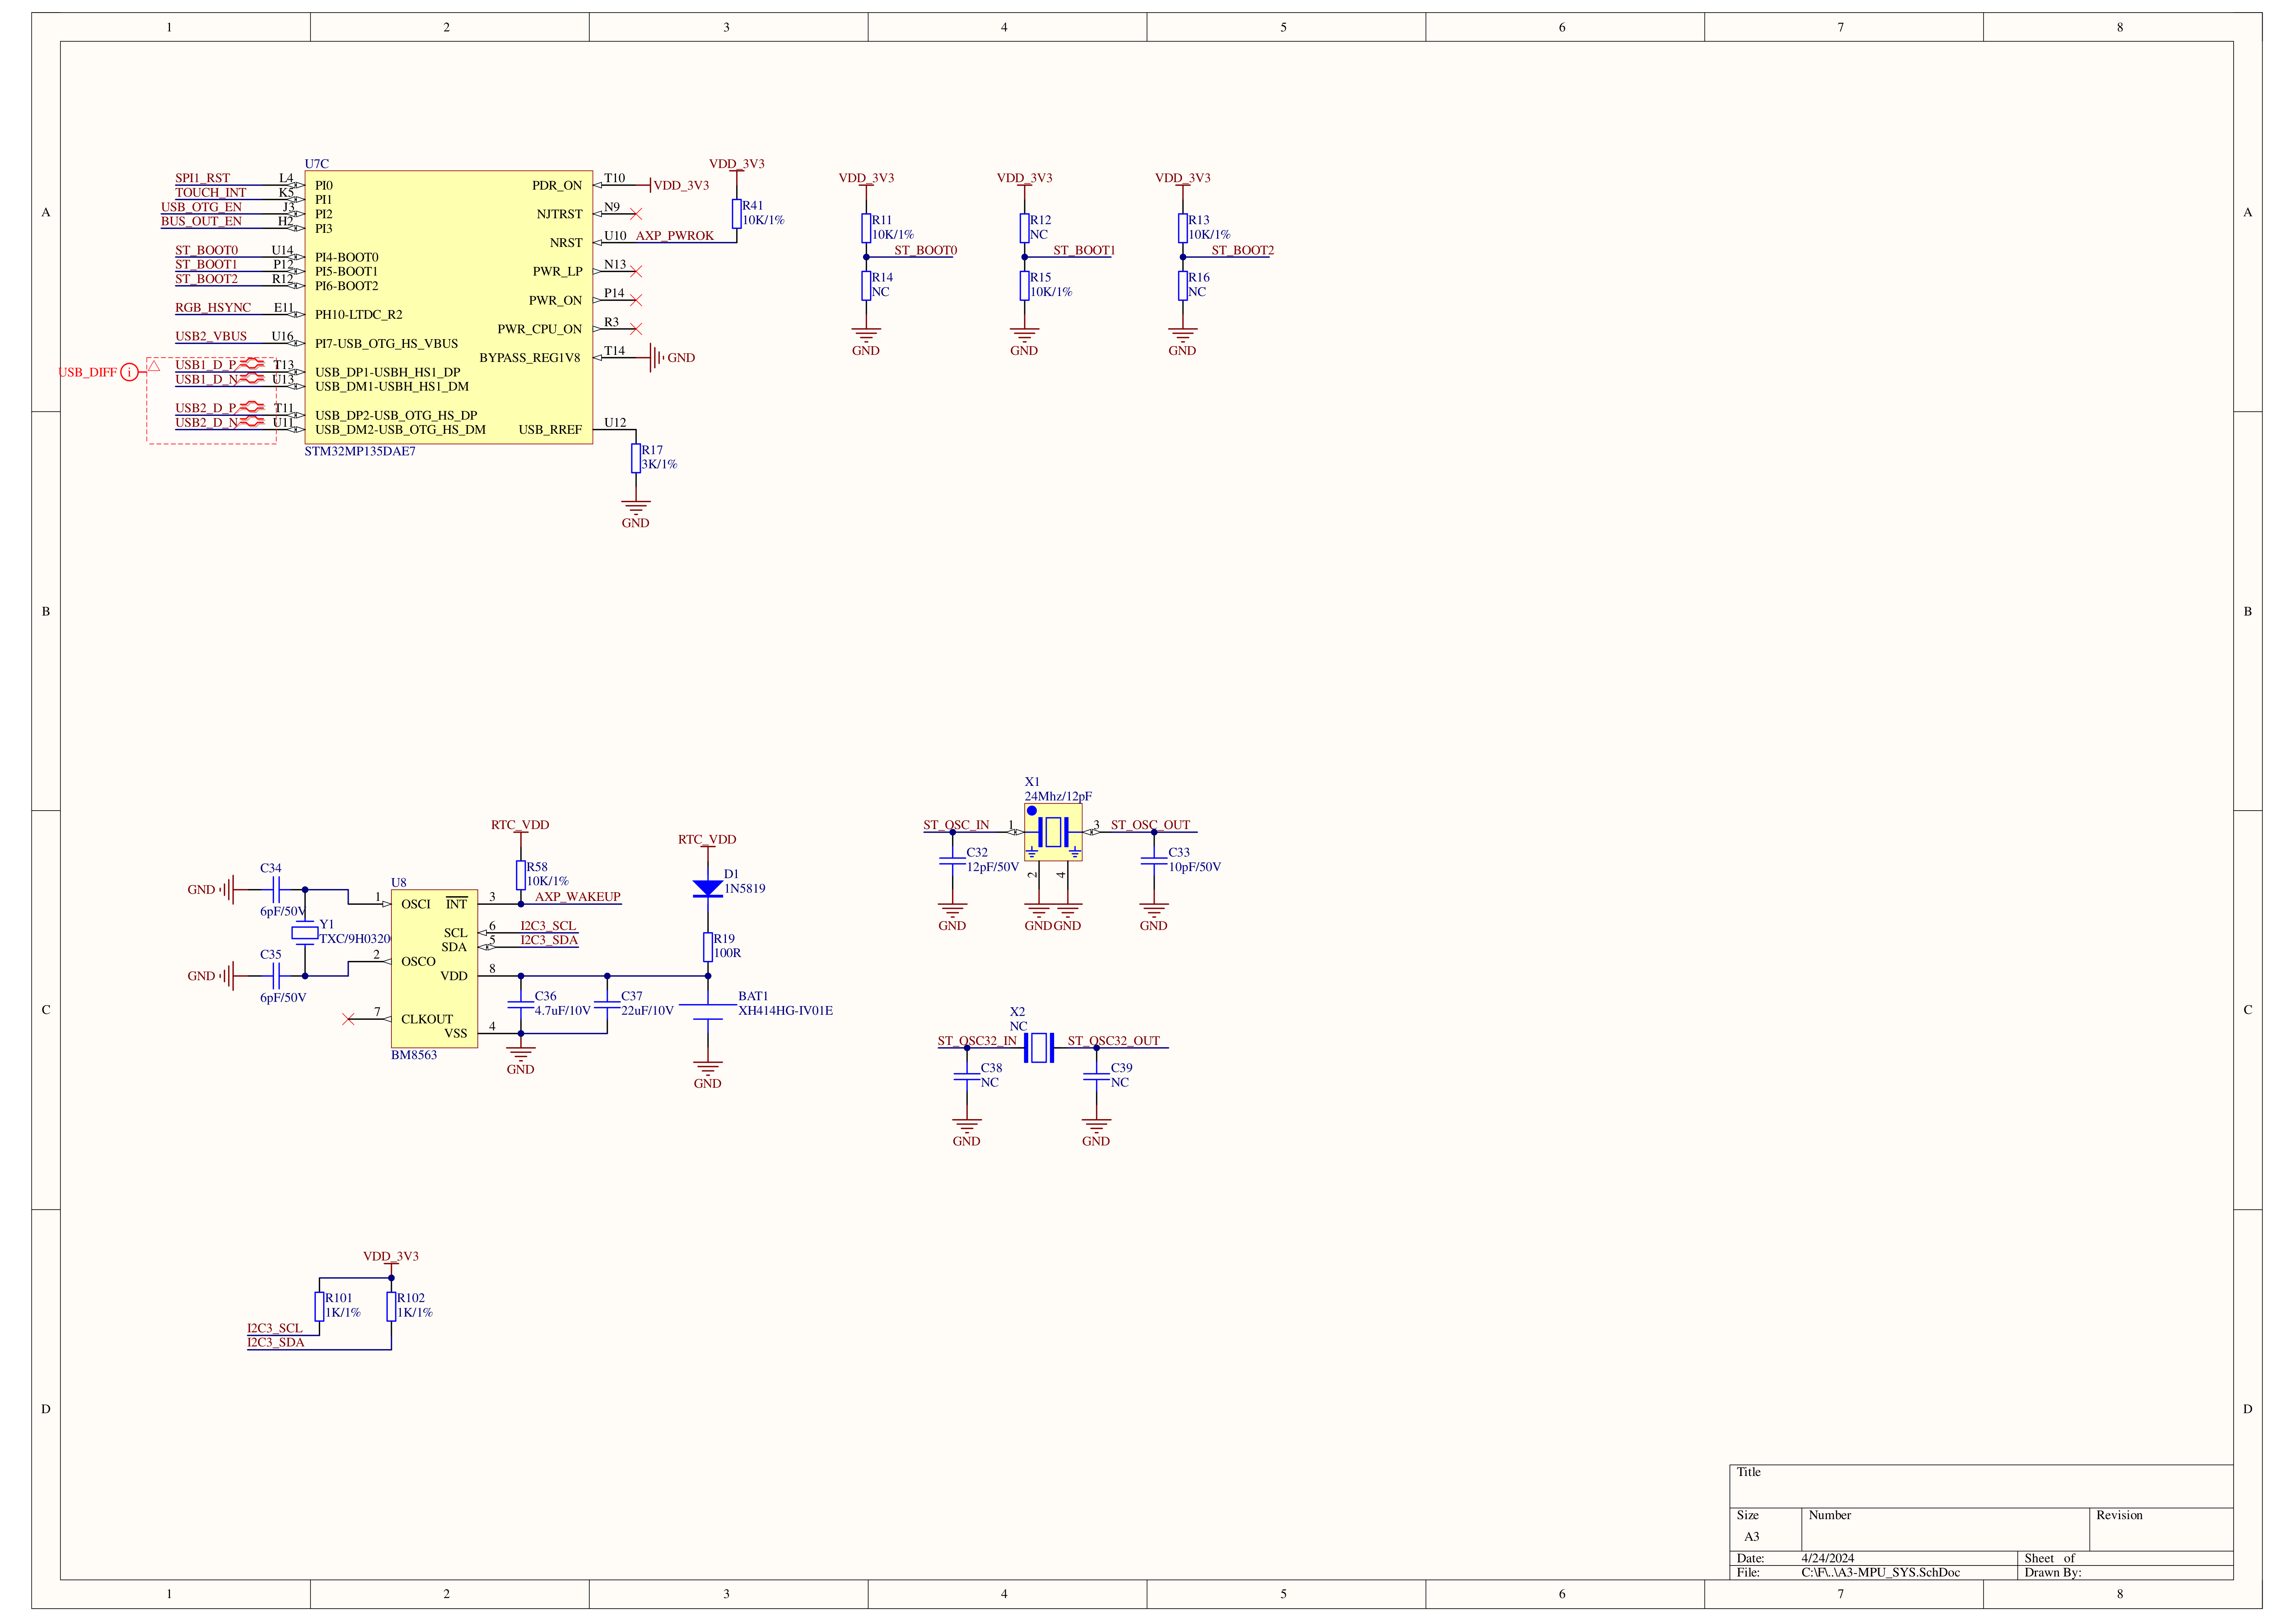Click the R17 3K resistor symbol
This screenshot has width=2296, height=1622.
(x=636, y=458)
